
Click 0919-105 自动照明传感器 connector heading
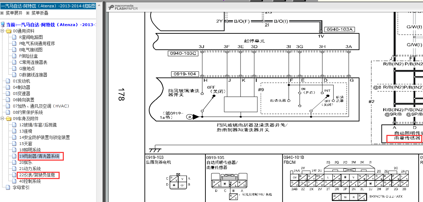[222, 162]
